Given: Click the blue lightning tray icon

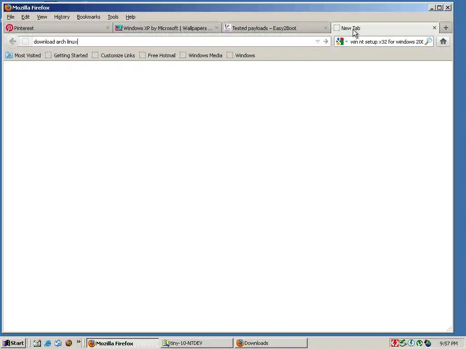Looking at the screenshot, I should point(411,343).
